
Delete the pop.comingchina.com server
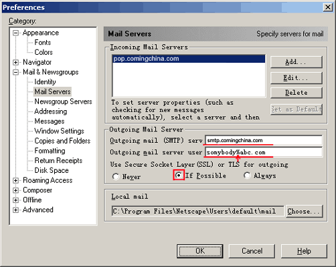[x=297, y=93]
